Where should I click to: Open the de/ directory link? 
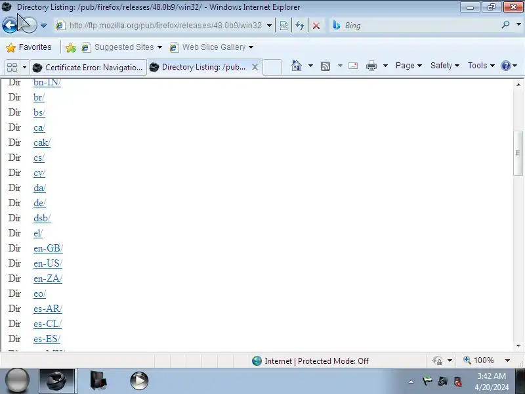coord(39,203)
